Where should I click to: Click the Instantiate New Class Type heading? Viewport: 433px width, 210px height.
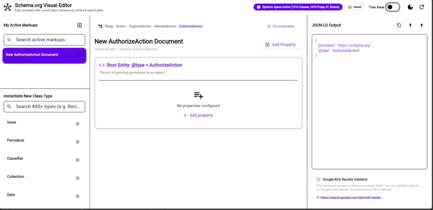[x=28, y=96]
